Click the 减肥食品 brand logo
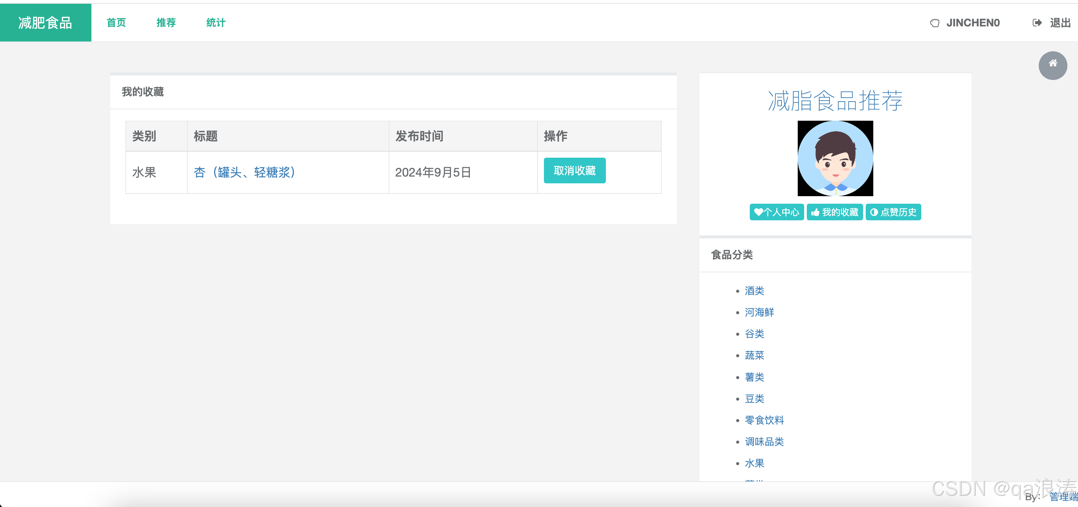 tap(46, 23)
